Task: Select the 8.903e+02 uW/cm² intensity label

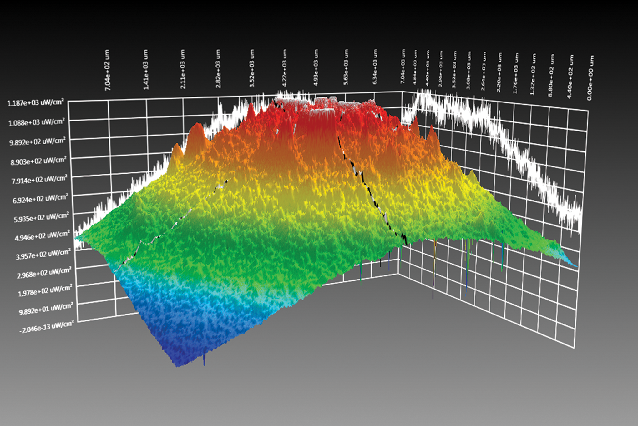Action: [x=38, y=161]
